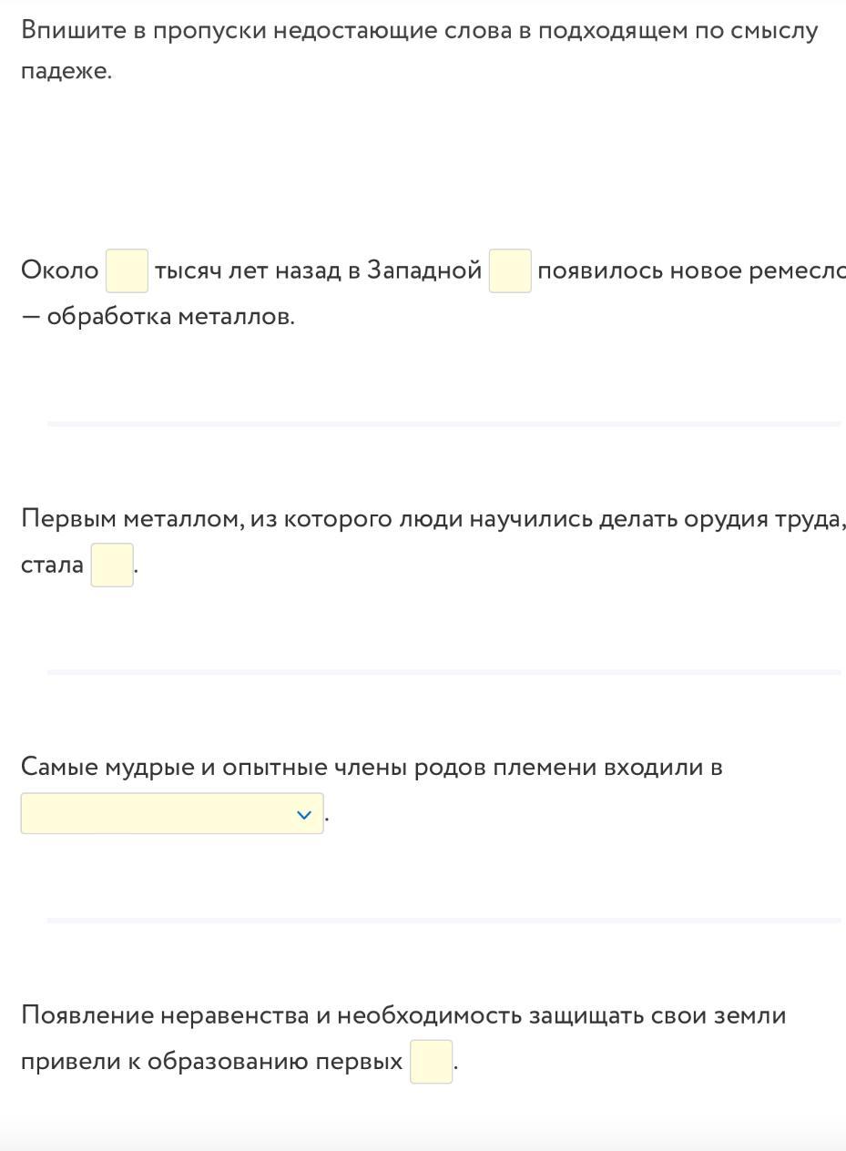Click the blue chevron arrow in the dropdown
The image size is (846, 1151).
point(305,815)
